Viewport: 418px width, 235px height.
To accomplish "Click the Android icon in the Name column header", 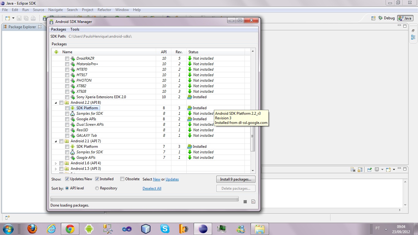I will pyautogui.click(x=56, y=52).
